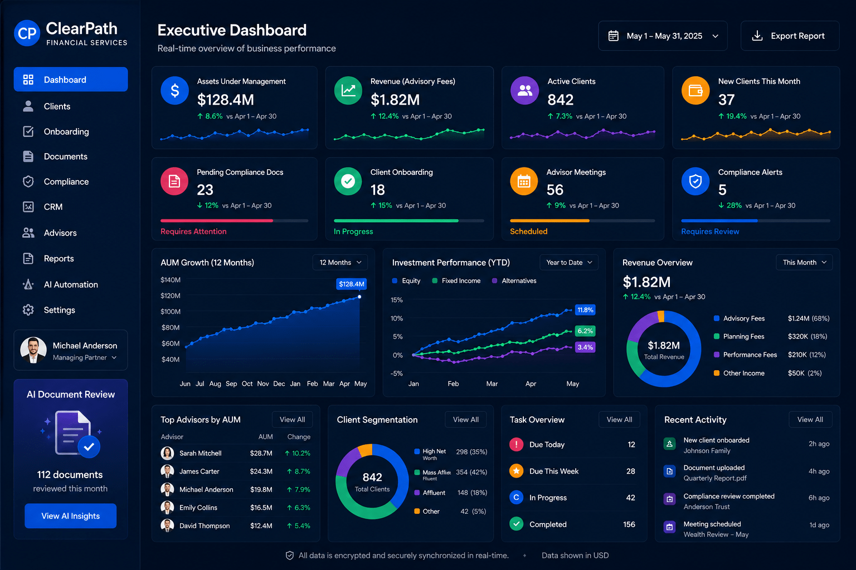Click View All on Client Segmentation
856x570 pixels.
466,420
